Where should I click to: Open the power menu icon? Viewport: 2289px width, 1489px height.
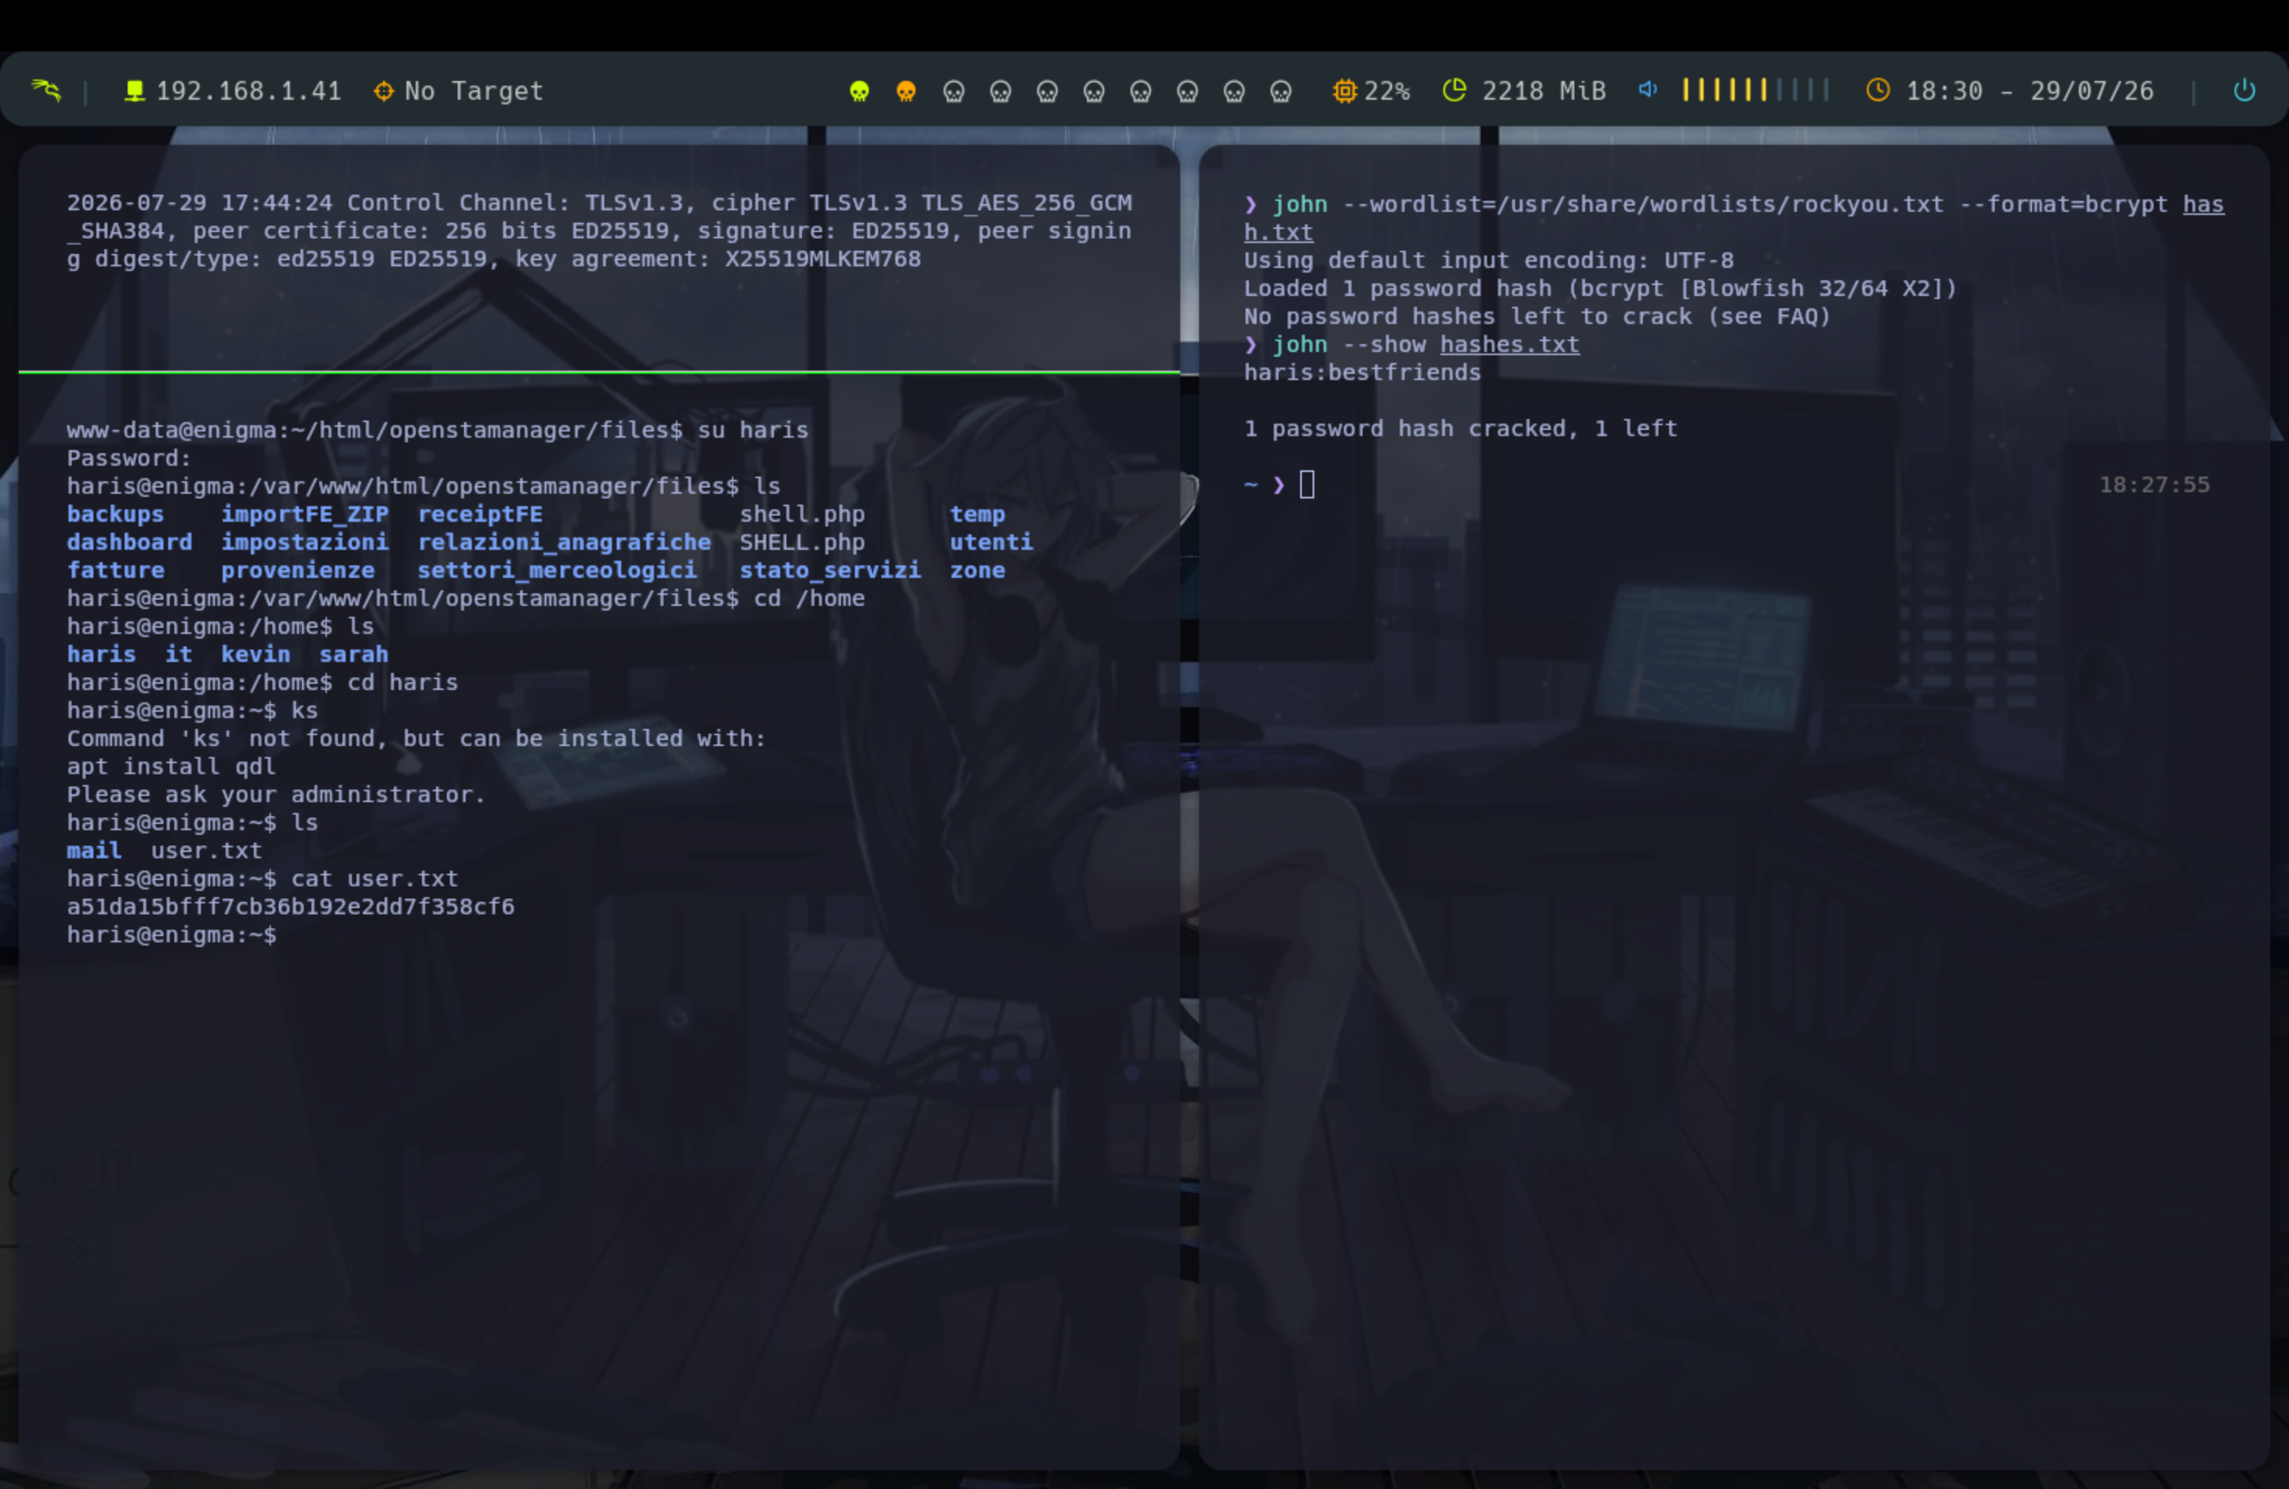(x=2244, y=90)
